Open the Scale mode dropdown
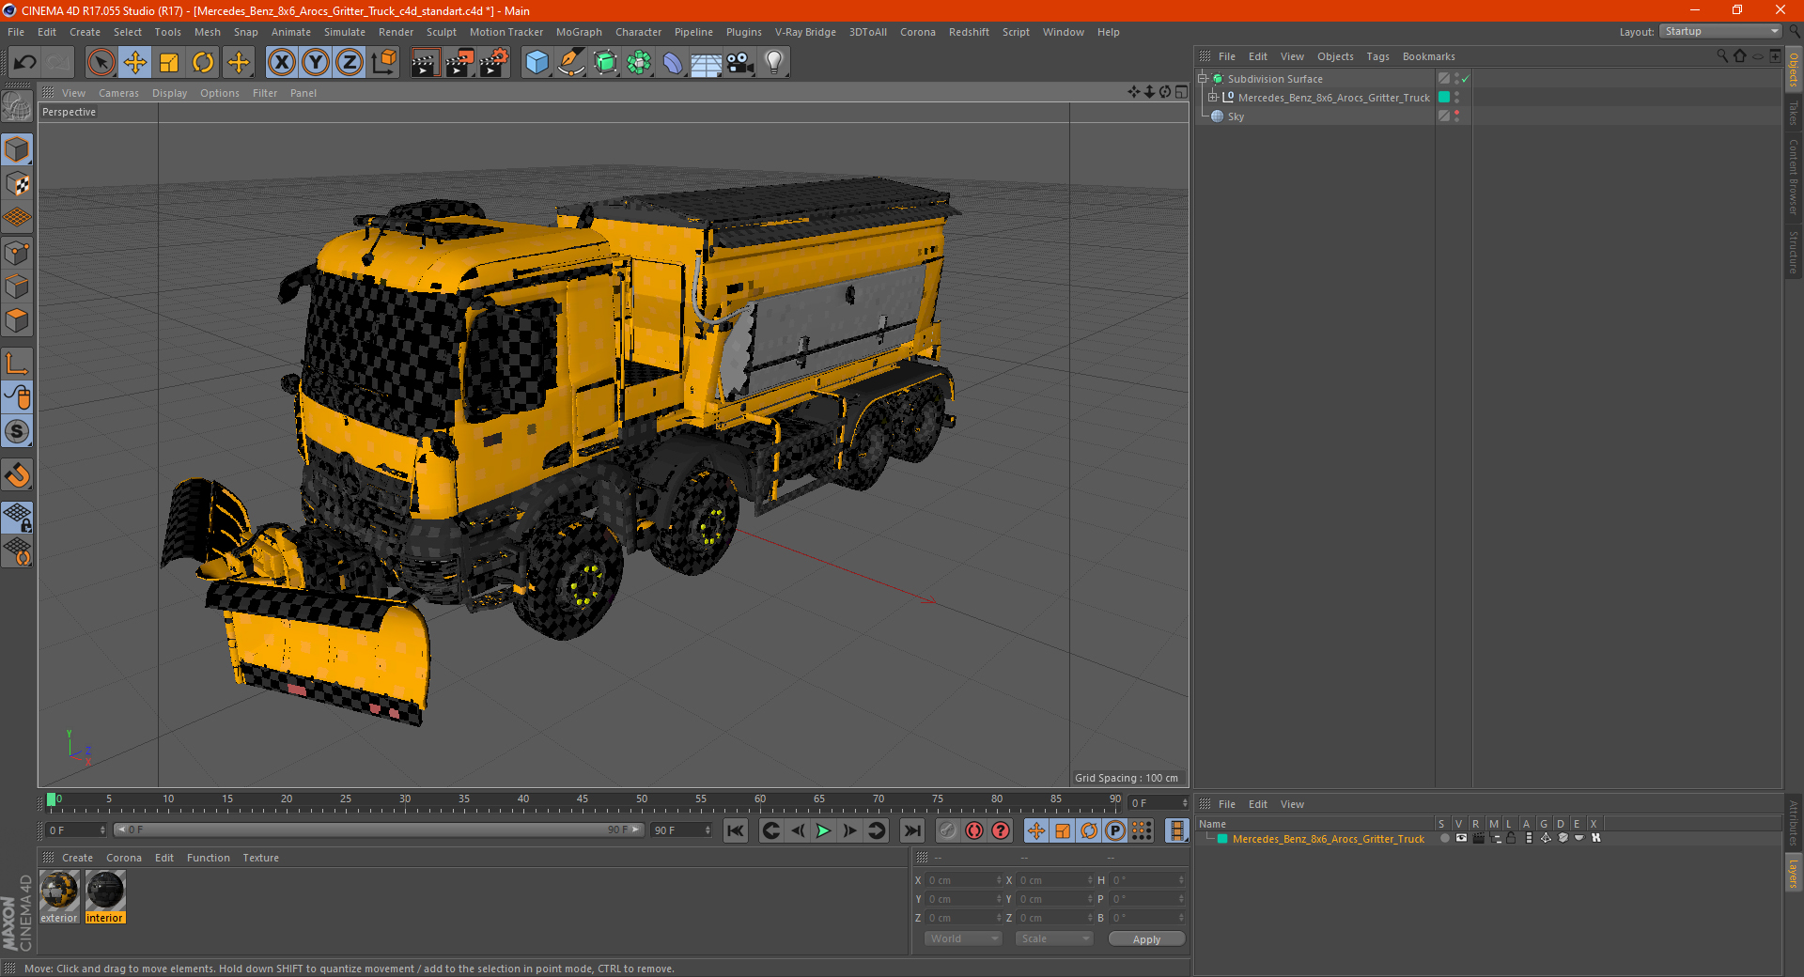 pos(1054,938)
